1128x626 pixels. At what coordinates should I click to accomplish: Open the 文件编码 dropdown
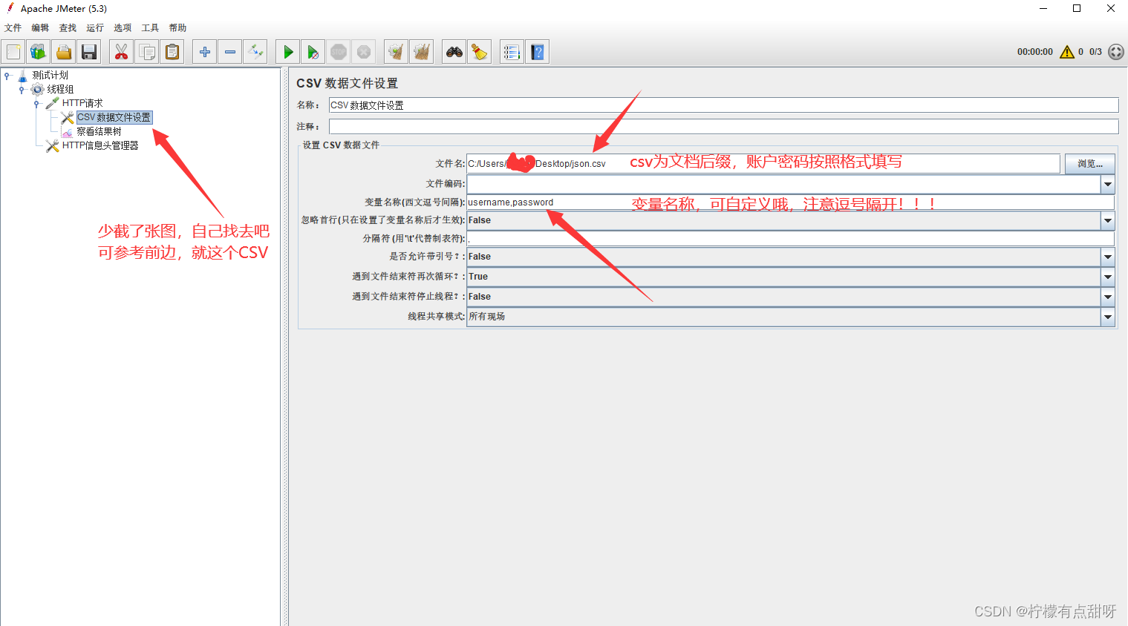coord(1108,184)
